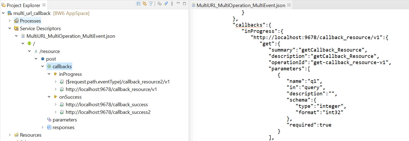Select the multi_url_callback project label
The image size is (409, 141).
32,13
